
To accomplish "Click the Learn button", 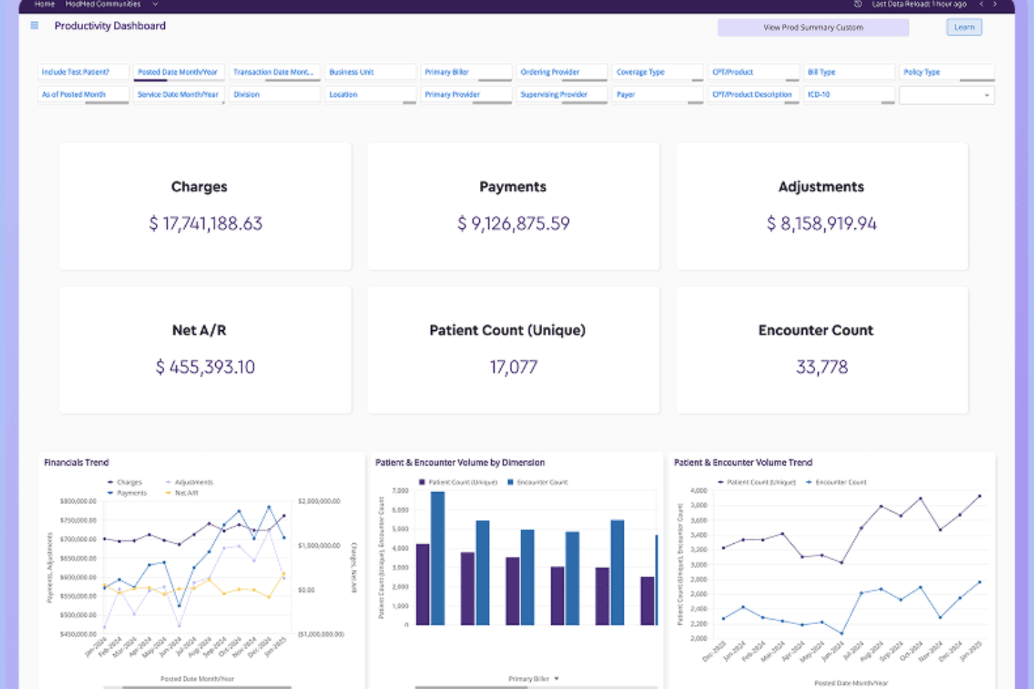I will 964,27.
